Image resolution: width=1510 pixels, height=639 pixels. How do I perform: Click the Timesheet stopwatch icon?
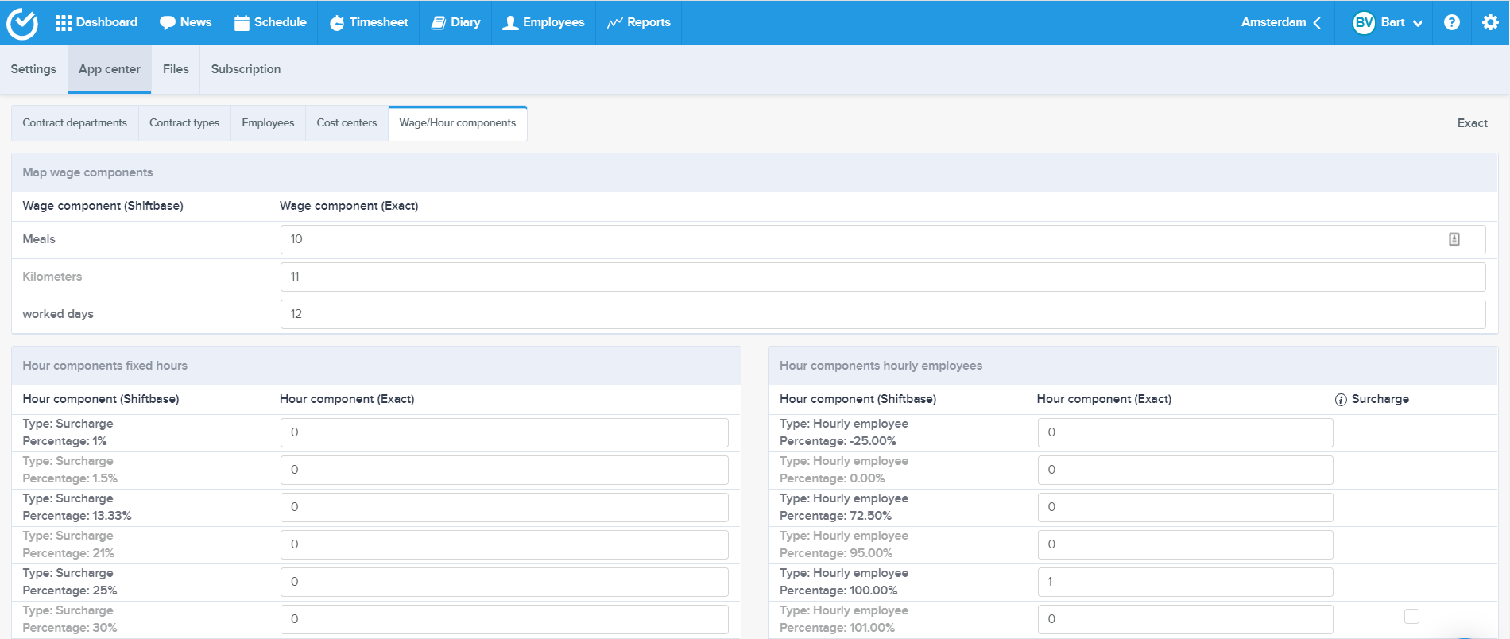[337, 23]
